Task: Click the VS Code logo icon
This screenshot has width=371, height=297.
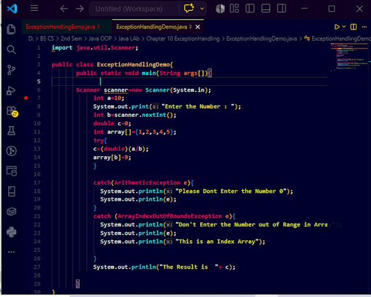Action: pos(12,9)
